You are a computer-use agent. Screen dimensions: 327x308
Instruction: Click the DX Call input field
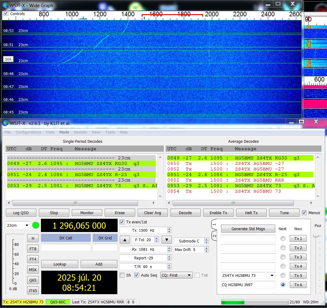(66, 247)
